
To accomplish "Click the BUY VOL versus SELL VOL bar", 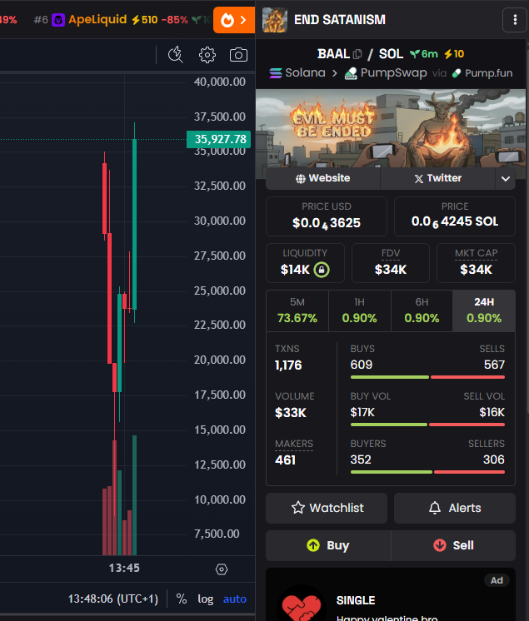I will tap(427, 425).
